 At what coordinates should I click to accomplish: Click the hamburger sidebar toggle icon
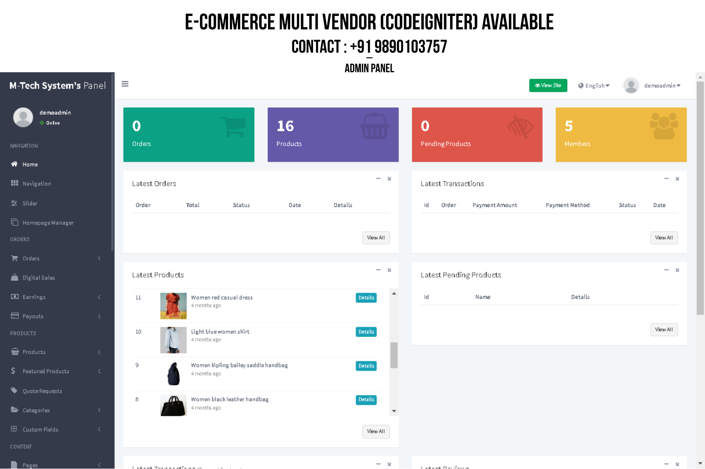[125, 84]
